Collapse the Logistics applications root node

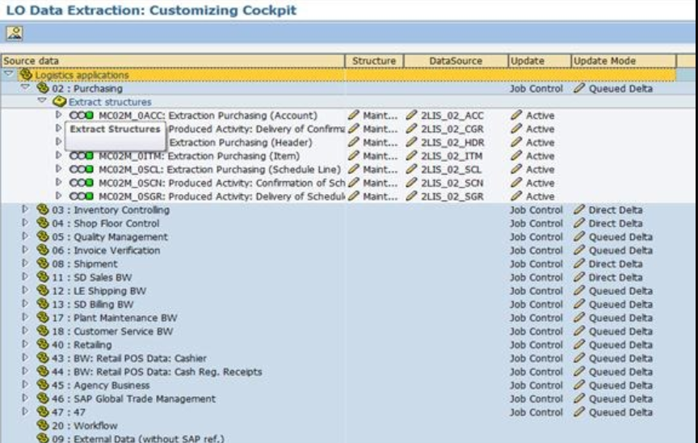[x=8, y=74]
